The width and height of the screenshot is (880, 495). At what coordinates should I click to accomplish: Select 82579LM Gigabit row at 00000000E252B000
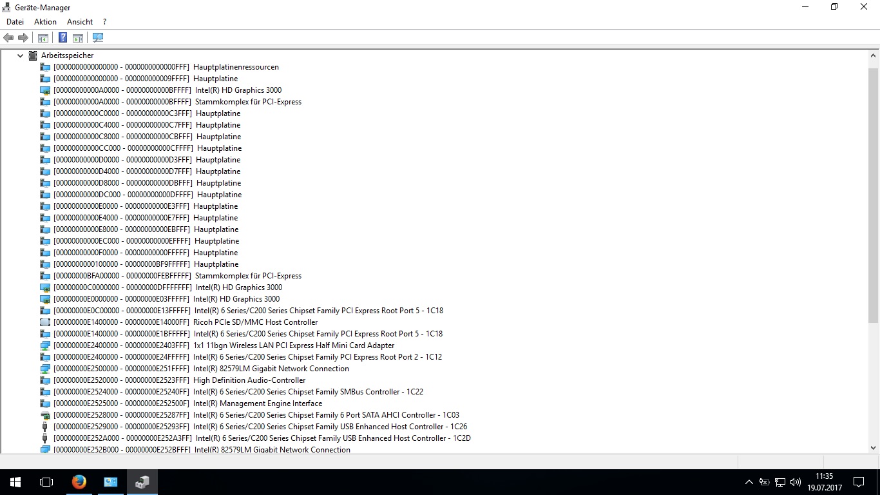click(202, 450)
